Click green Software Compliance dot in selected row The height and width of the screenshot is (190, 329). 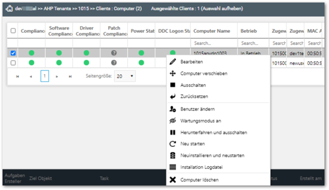click(x=59, y=53)
